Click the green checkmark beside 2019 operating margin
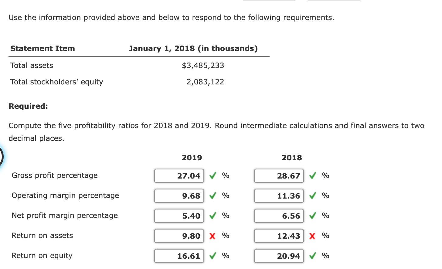The height and width of the screenshot is (269, 442). coord(212,196)
